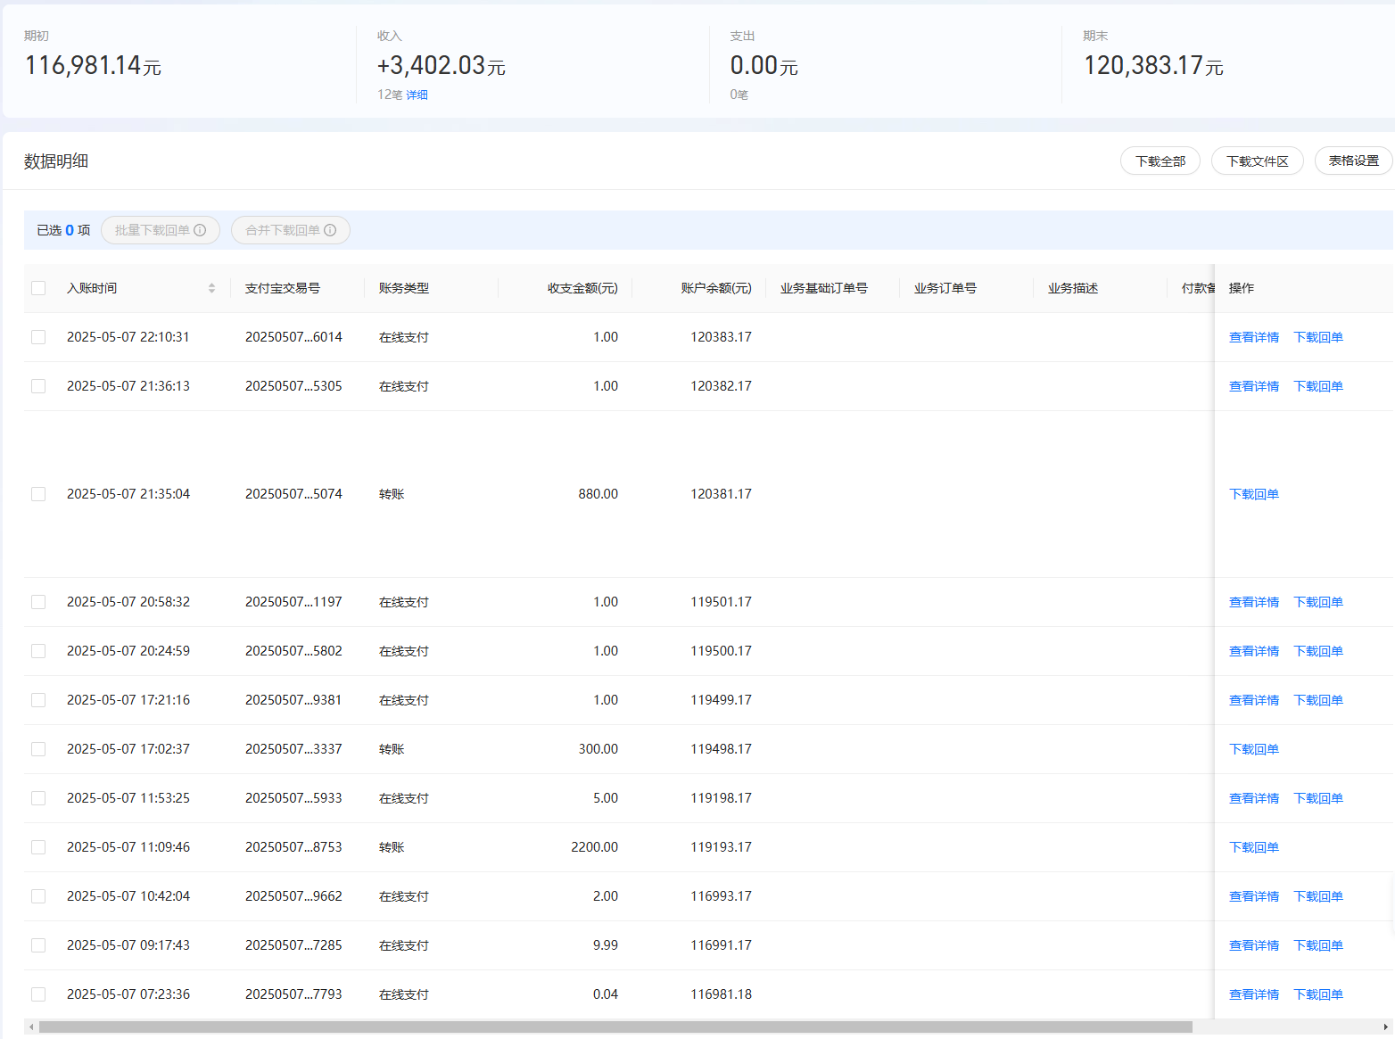Click the info icon beside 合并下载回单
This screenshot has width=1395, height=1039.
[x=330, y=230]
